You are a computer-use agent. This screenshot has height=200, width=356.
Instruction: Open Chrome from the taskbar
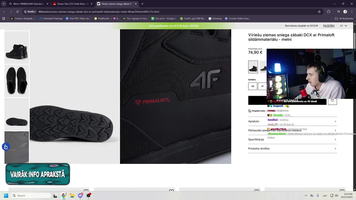tap(64, 196)
